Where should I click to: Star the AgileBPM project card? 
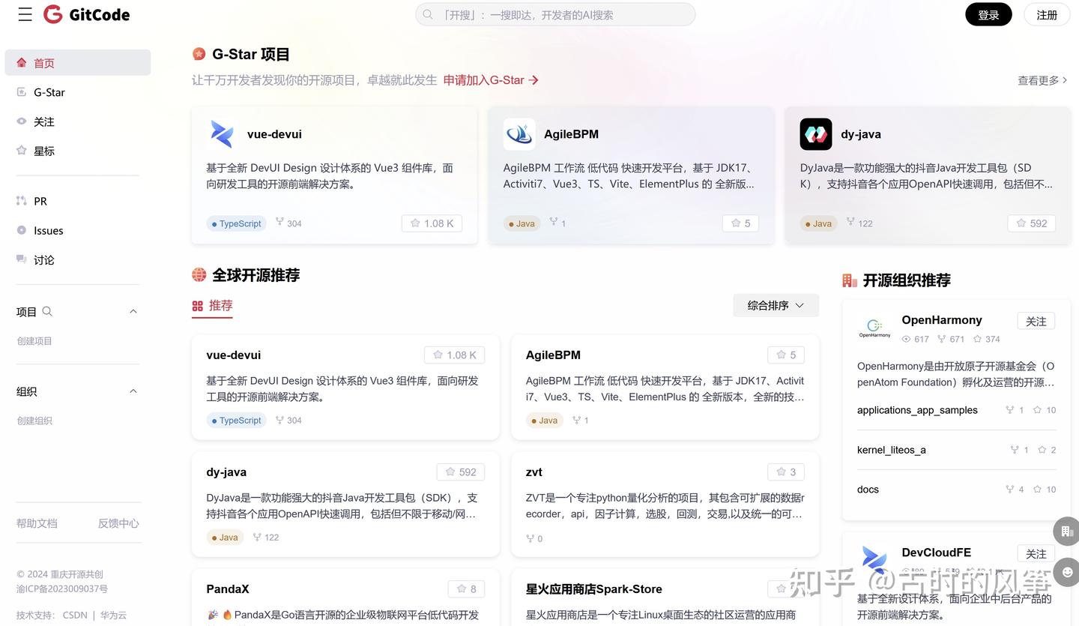click(740, 223)
